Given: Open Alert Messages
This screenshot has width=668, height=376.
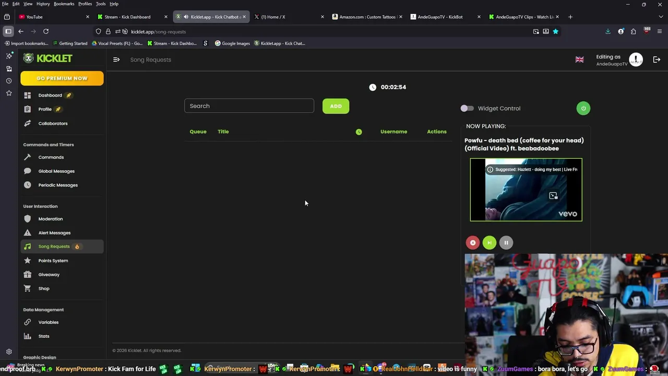Looking at the screenshot, I should point(62,233).
